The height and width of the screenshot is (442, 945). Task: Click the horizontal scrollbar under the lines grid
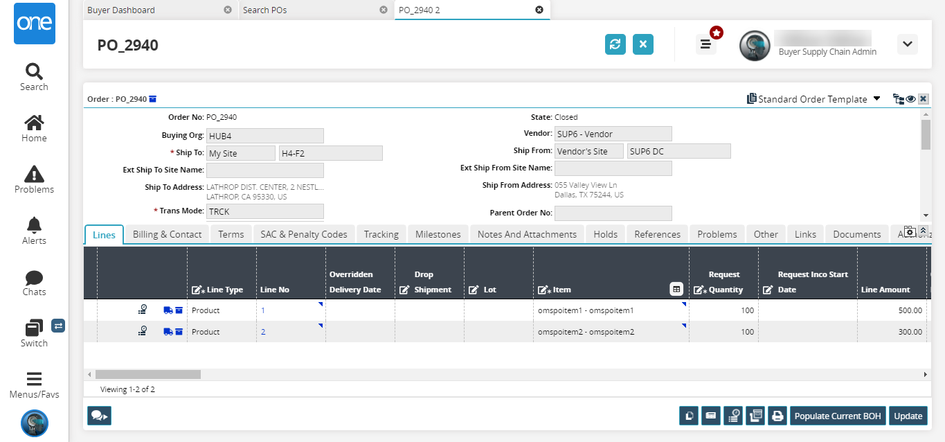[x=148, y=374]
